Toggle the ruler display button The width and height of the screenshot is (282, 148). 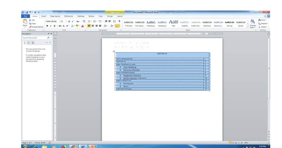(269, 34)
